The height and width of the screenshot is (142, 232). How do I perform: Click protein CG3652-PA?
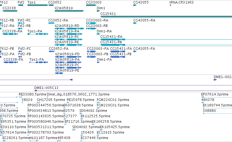pyautogui.click(x=59, y=49)
